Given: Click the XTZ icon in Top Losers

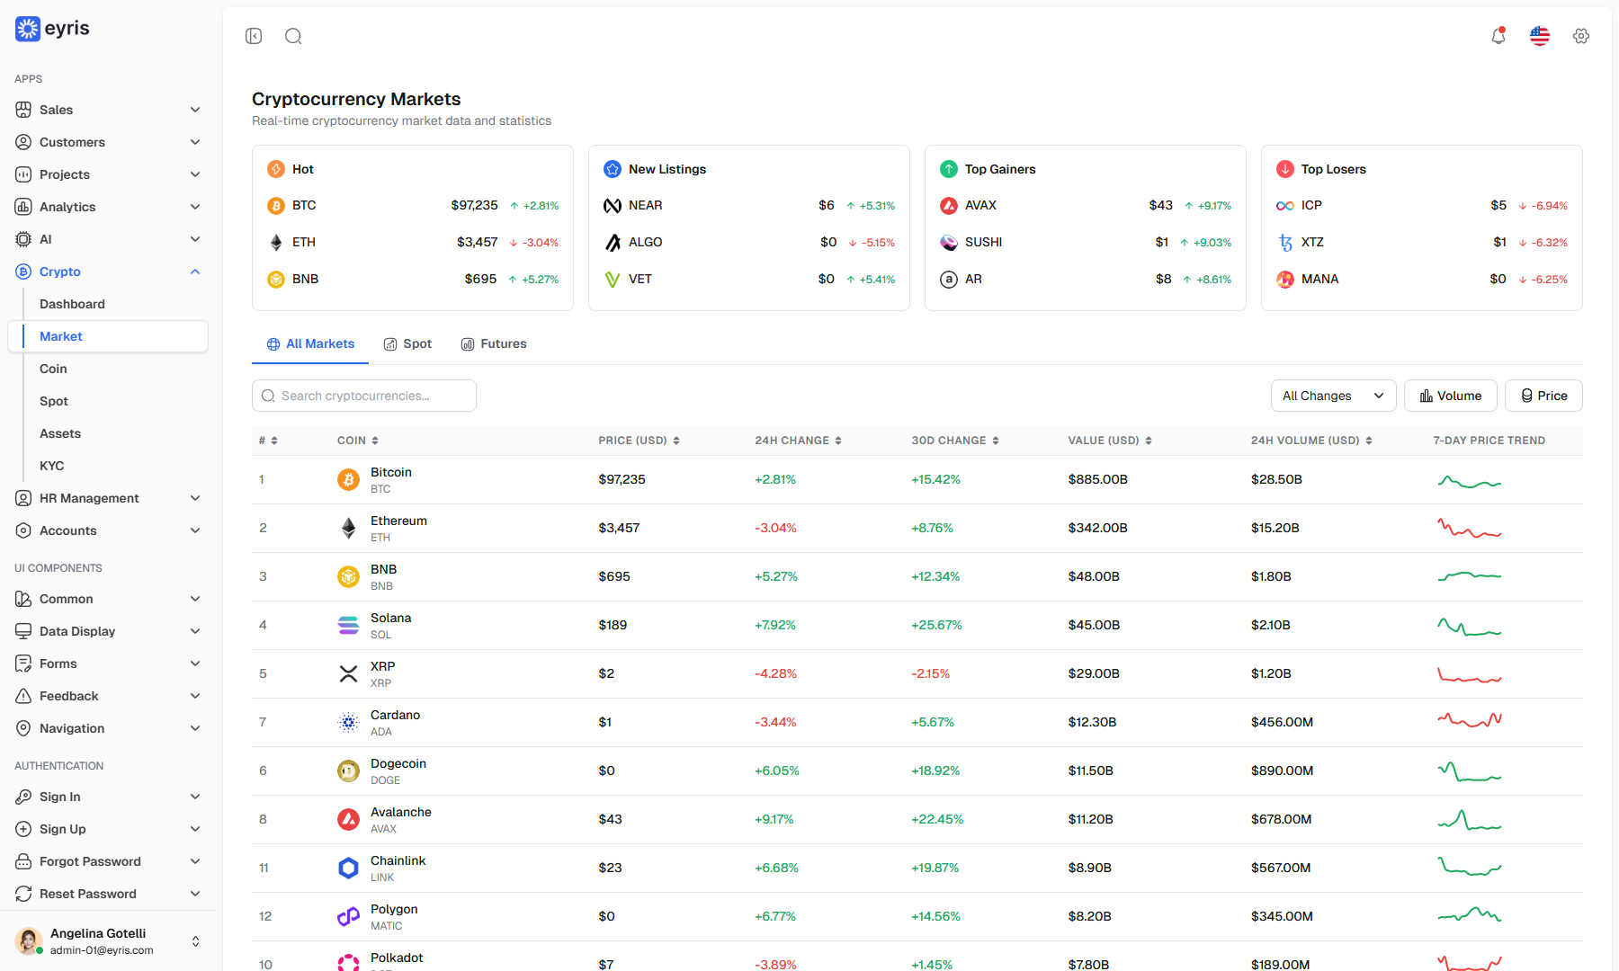Looking at the screenshot, I should (1285, 243).
